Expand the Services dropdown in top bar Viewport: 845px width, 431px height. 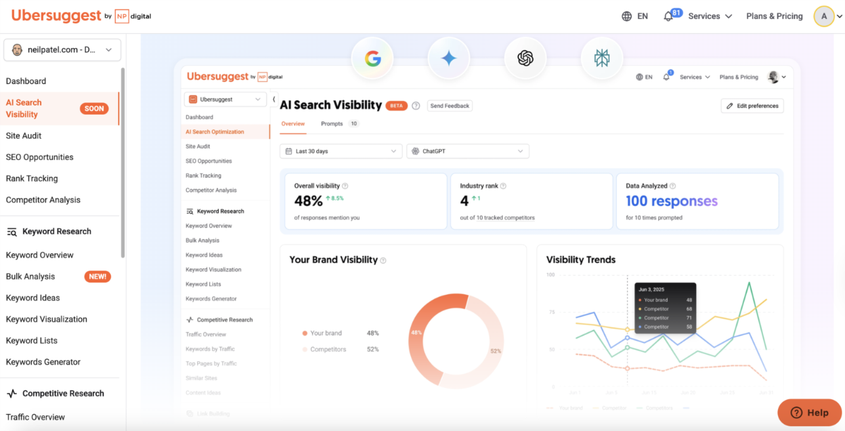710,16
